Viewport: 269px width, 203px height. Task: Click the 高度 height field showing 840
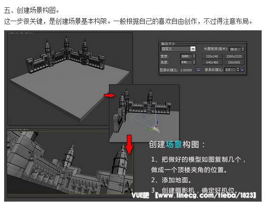pos(186,62)
